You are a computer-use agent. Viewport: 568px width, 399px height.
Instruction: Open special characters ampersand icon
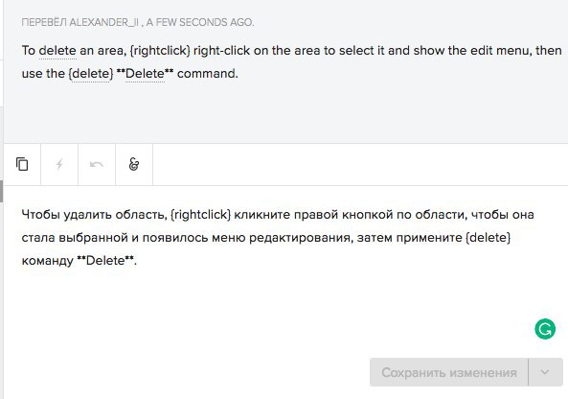(134, 164)
